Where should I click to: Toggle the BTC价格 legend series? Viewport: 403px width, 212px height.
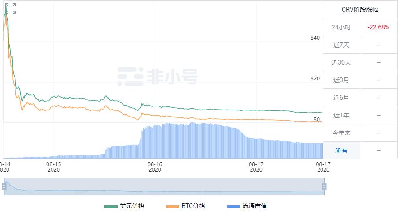(x=185, y=206)
